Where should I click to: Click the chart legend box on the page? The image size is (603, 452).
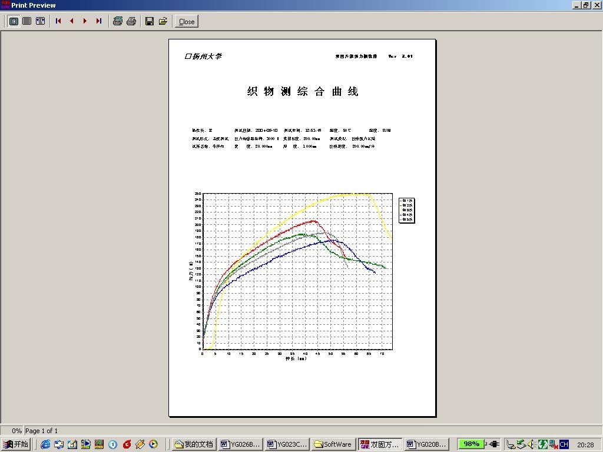tap(406, 210)
